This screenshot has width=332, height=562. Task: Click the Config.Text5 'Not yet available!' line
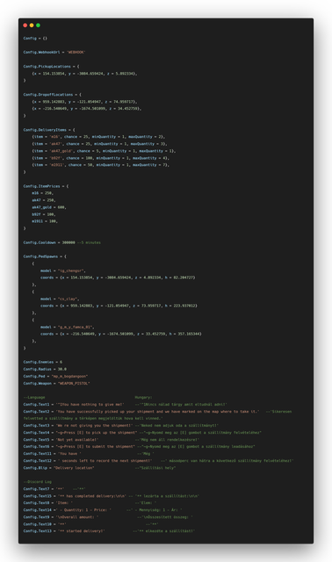click(112, 439)
